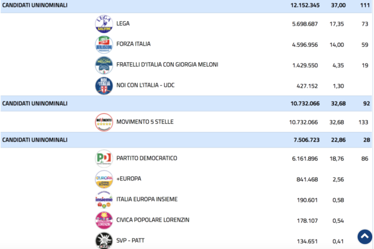The height and width of the screenshot is (249, 374).
Task: Select Candidati Uninominali row with 10.732.066 votes
Action: [x=186, y=103]
